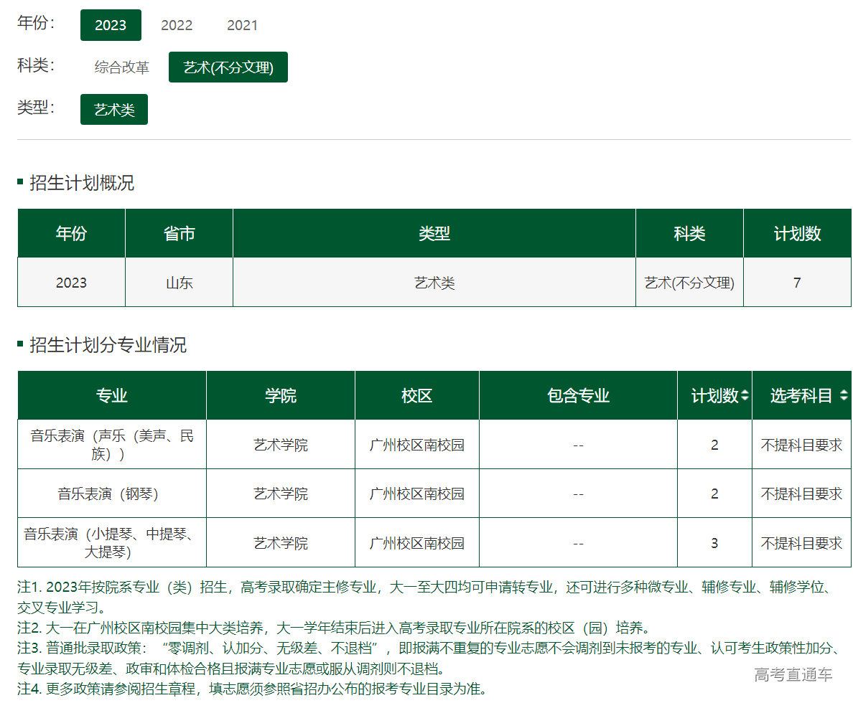
Task: Click the 计划数 value 7 cell
Action: point(797,283)
